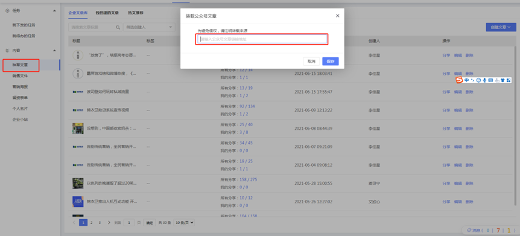Click thumbnail of 霸屏游戏榜 article
520x236 pixels.
[78, 74]
